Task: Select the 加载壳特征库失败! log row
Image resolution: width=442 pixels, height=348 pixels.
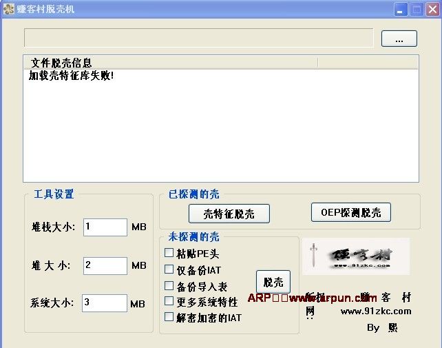Action: pos(72,76)
